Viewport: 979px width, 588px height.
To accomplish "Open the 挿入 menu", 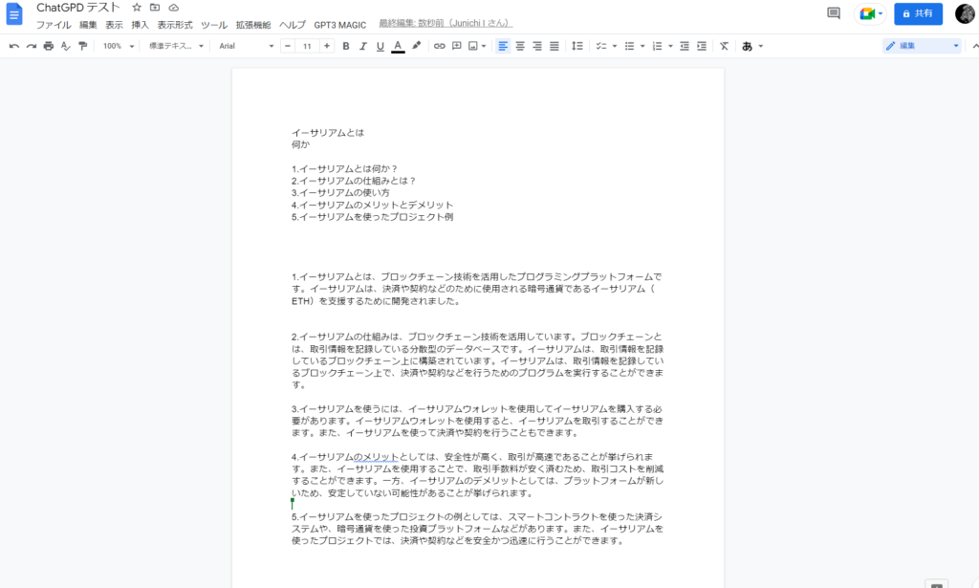I will 140,25.
